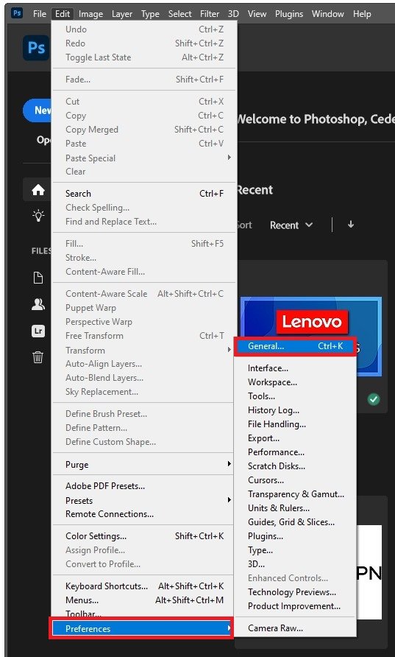Choose Tools preferences
This screenshot has width=395, height=657.
[x=296, y=396]
